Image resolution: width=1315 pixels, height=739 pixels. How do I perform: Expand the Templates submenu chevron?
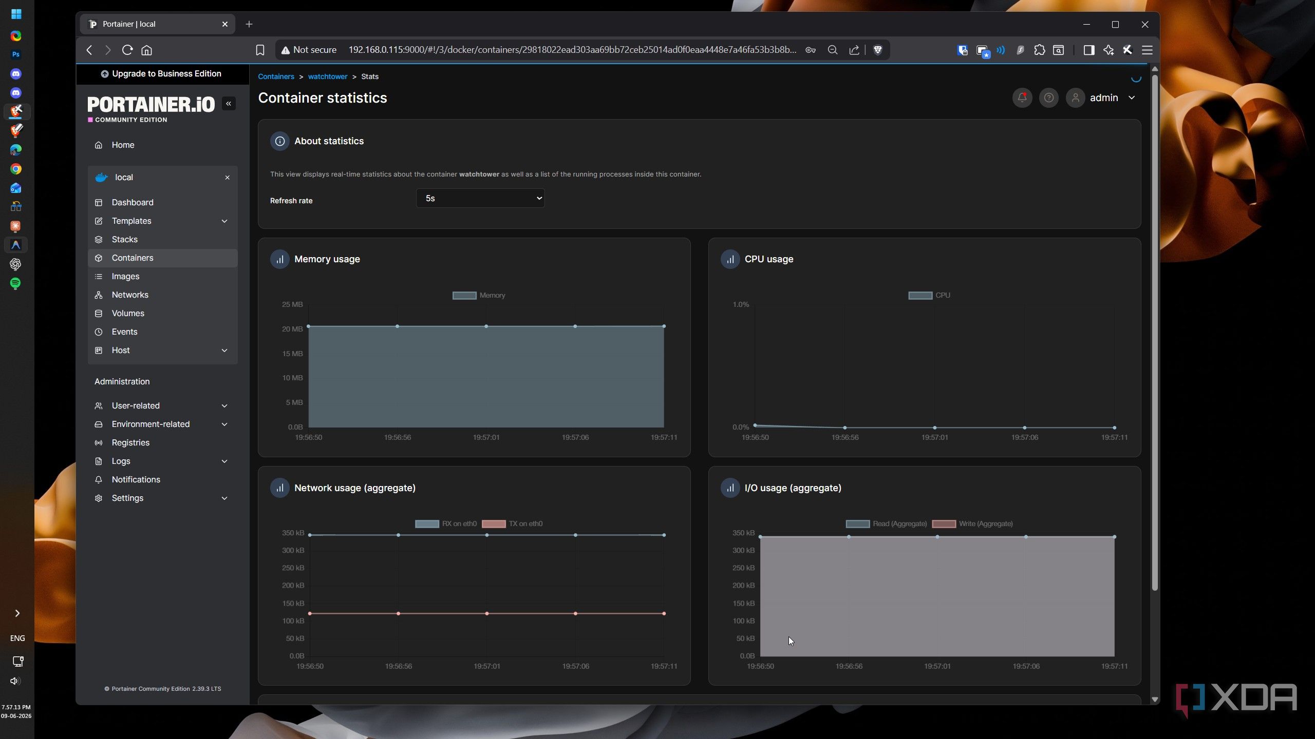point(224,221)
